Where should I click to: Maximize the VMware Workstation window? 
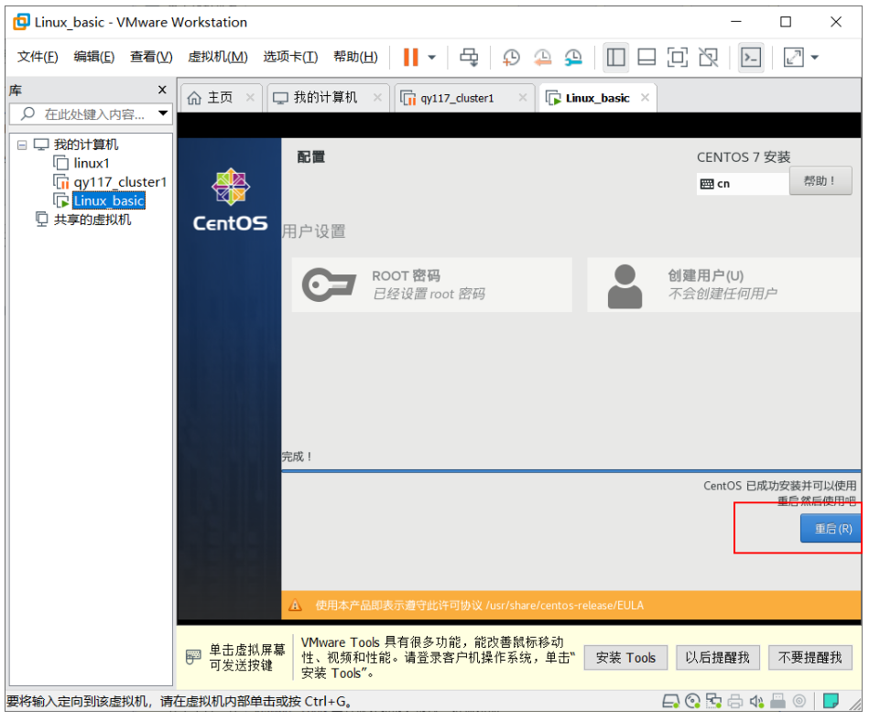point(786,22)
